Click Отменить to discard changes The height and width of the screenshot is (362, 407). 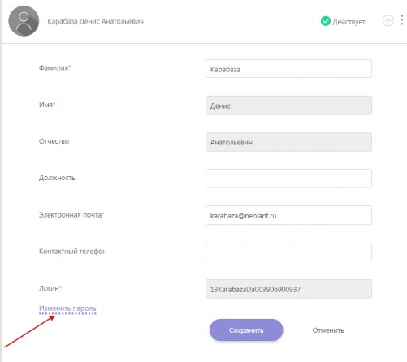328,330
